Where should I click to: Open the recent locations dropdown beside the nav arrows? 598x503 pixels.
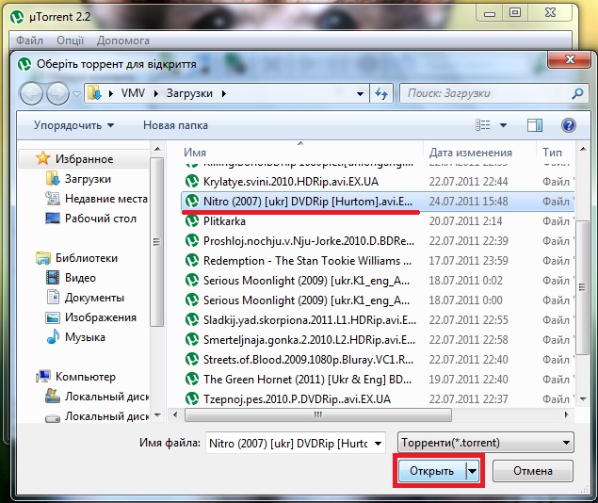pyautogui.click(x=76, y=94)
